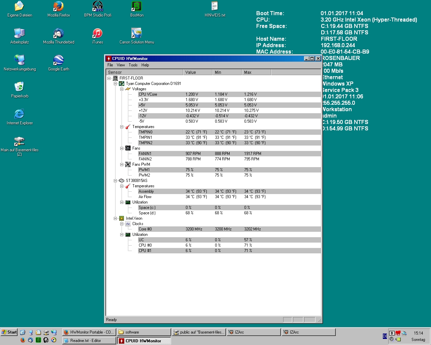
Task: Select the FANIN1 fan row
Action: click(229, 154)
